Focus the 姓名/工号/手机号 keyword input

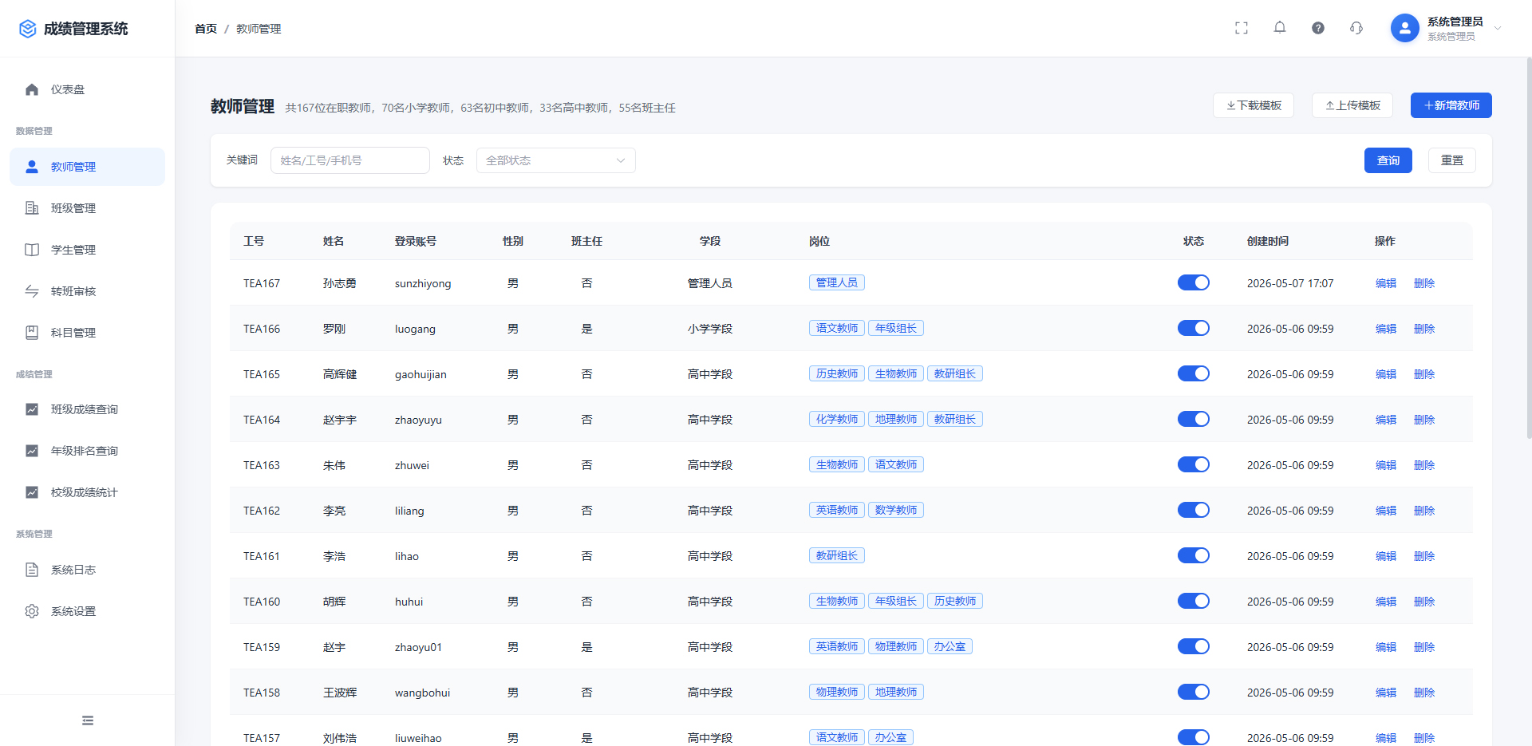coord(350,160)
